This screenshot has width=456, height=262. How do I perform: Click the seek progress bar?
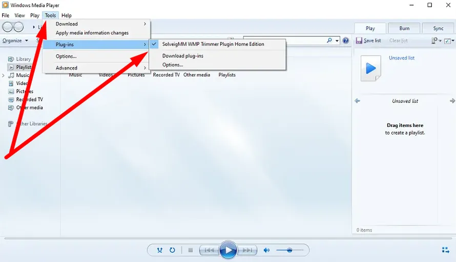[x=228, y=238]
